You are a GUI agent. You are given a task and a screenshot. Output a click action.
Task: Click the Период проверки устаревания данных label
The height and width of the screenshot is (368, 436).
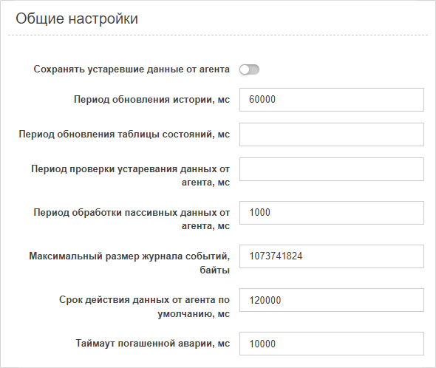pyautogui.click(x=130, y=176)
